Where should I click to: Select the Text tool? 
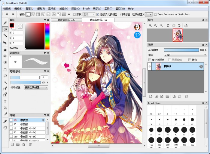[x=5, y=102]
